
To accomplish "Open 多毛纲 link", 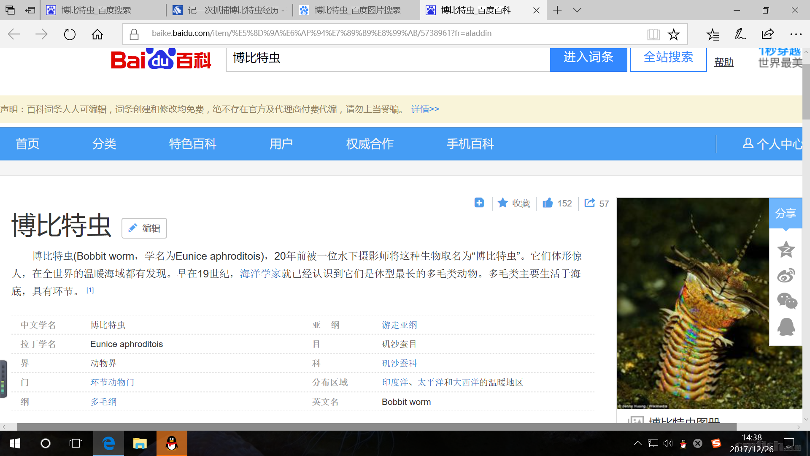I will click(103, 402).
